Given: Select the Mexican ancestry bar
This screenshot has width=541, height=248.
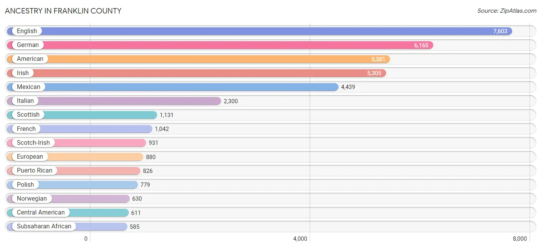Looking at the screenshot, I should [173, 87].
